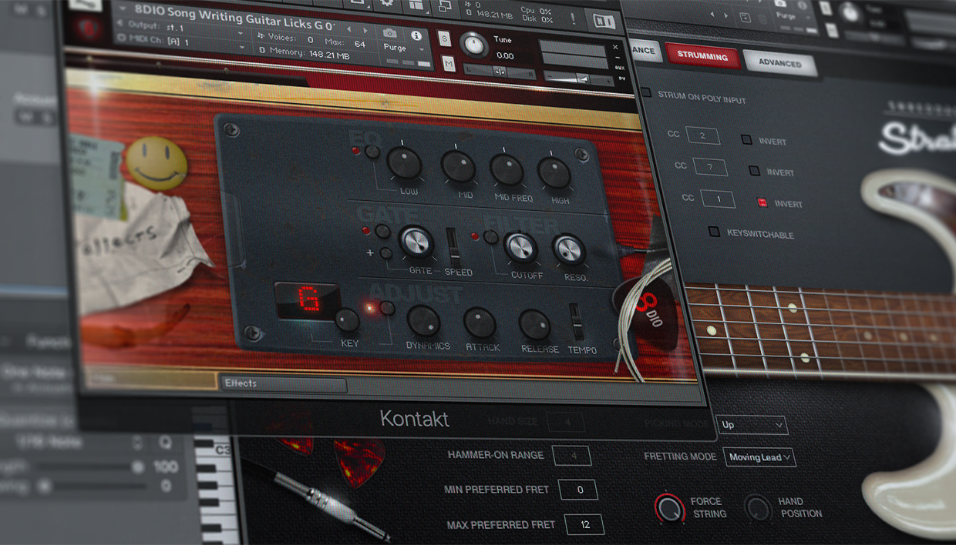Click the Hammer-On Range field
The image size is (956, 545).
571,455
